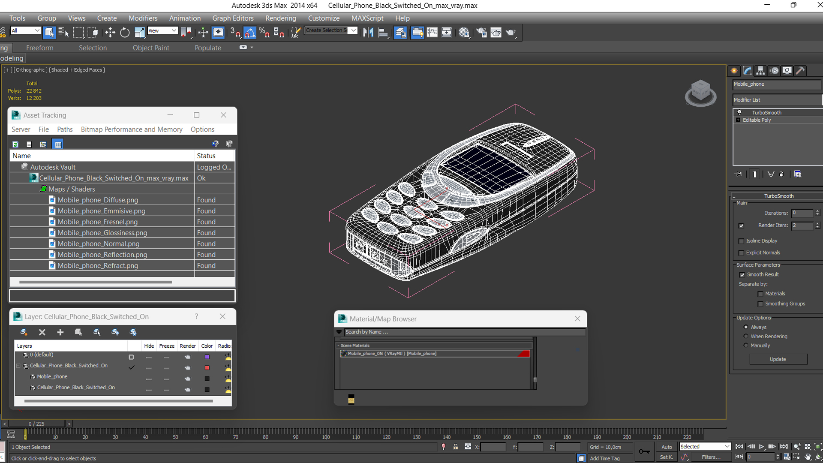Click Add to layer plus icon
The image size is (823, 463).
click(x=60, y=332)
